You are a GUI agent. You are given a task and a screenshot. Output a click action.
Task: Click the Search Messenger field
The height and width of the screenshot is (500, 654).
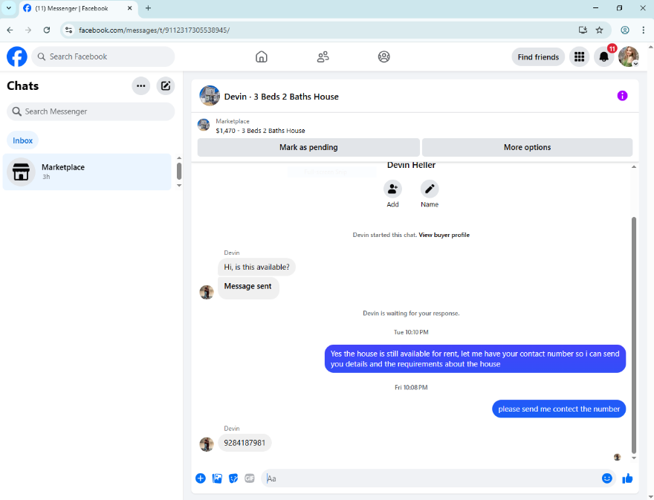[91, 111]
